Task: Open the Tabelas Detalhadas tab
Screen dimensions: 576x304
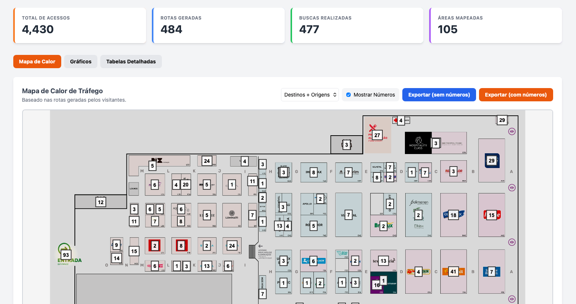Action: click(x=131, y=62)
